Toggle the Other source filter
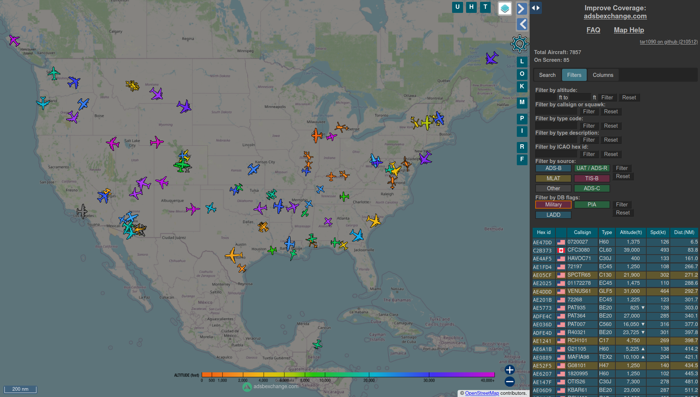Image resolution: width=700 pixels, height=397 pixels. click(x=553, y=188)
